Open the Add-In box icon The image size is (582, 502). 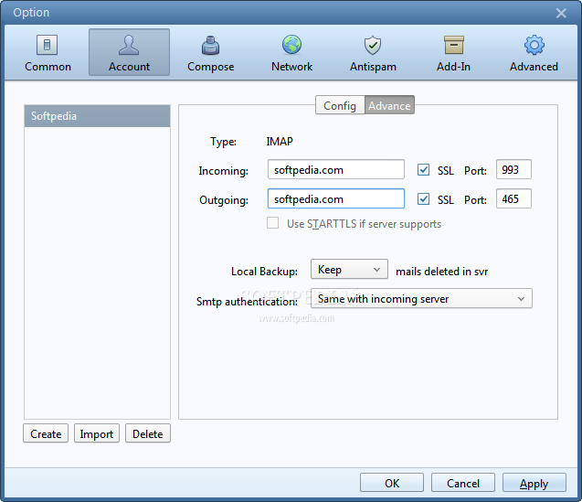coord(454,45)
